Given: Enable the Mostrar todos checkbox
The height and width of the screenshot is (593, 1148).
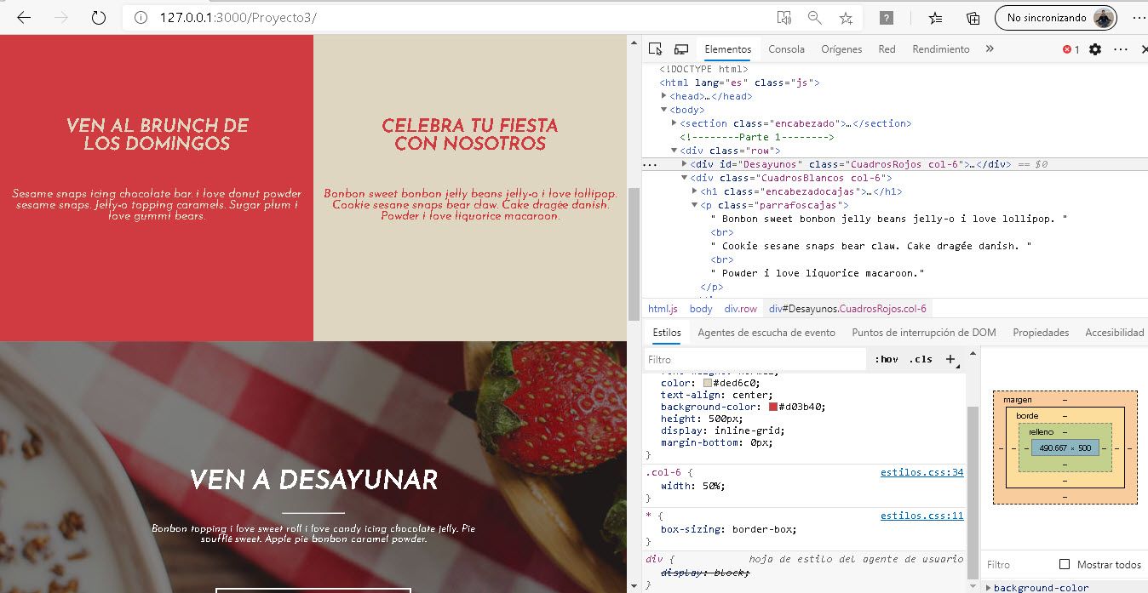Looking at the screenshot, I should tap(1064, 564).
